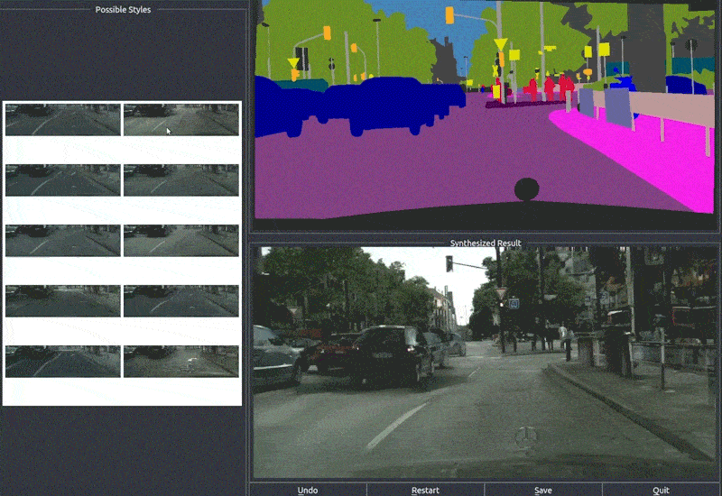
Task: Click the Save button
Action: point(543,490)
